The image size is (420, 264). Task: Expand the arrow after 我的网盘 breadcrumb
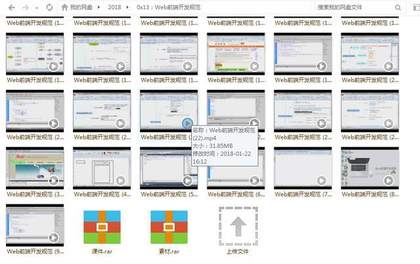click(x=99, y=7)
